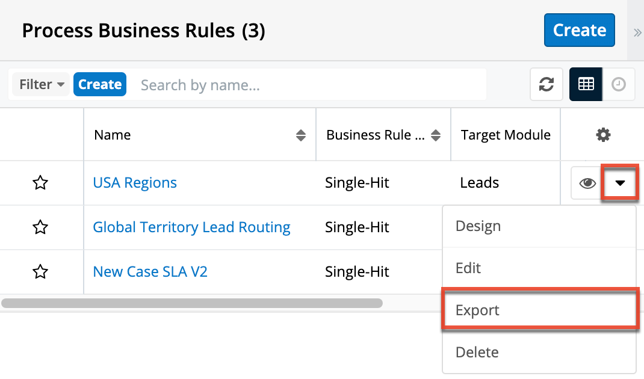Switch to list view grid icon
Viewport: 644px width, 379px height.
click(586, 85)
